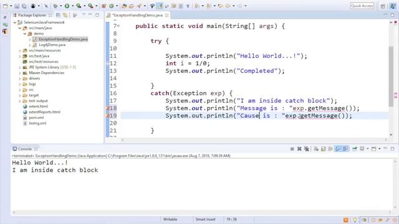
Task: Select extentReports.html in Package Explorer
Action: (44, 112)
